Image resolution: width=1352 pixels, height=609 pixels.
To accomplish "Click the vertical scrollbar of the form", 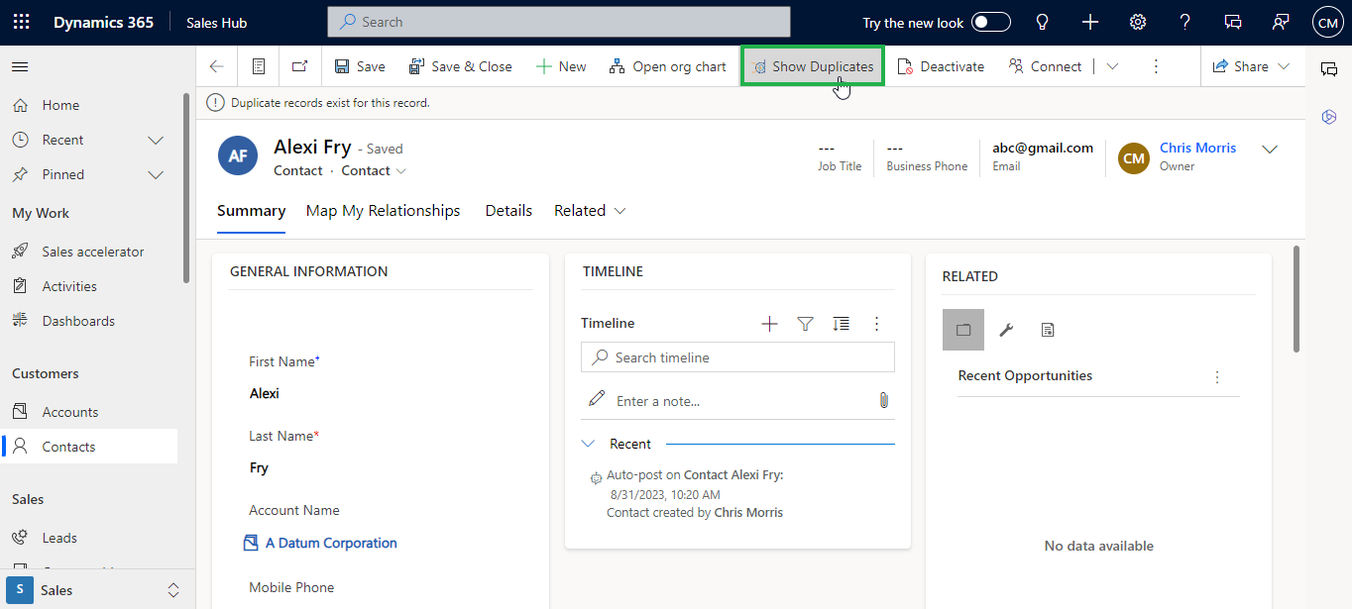I will point(1296,297).
